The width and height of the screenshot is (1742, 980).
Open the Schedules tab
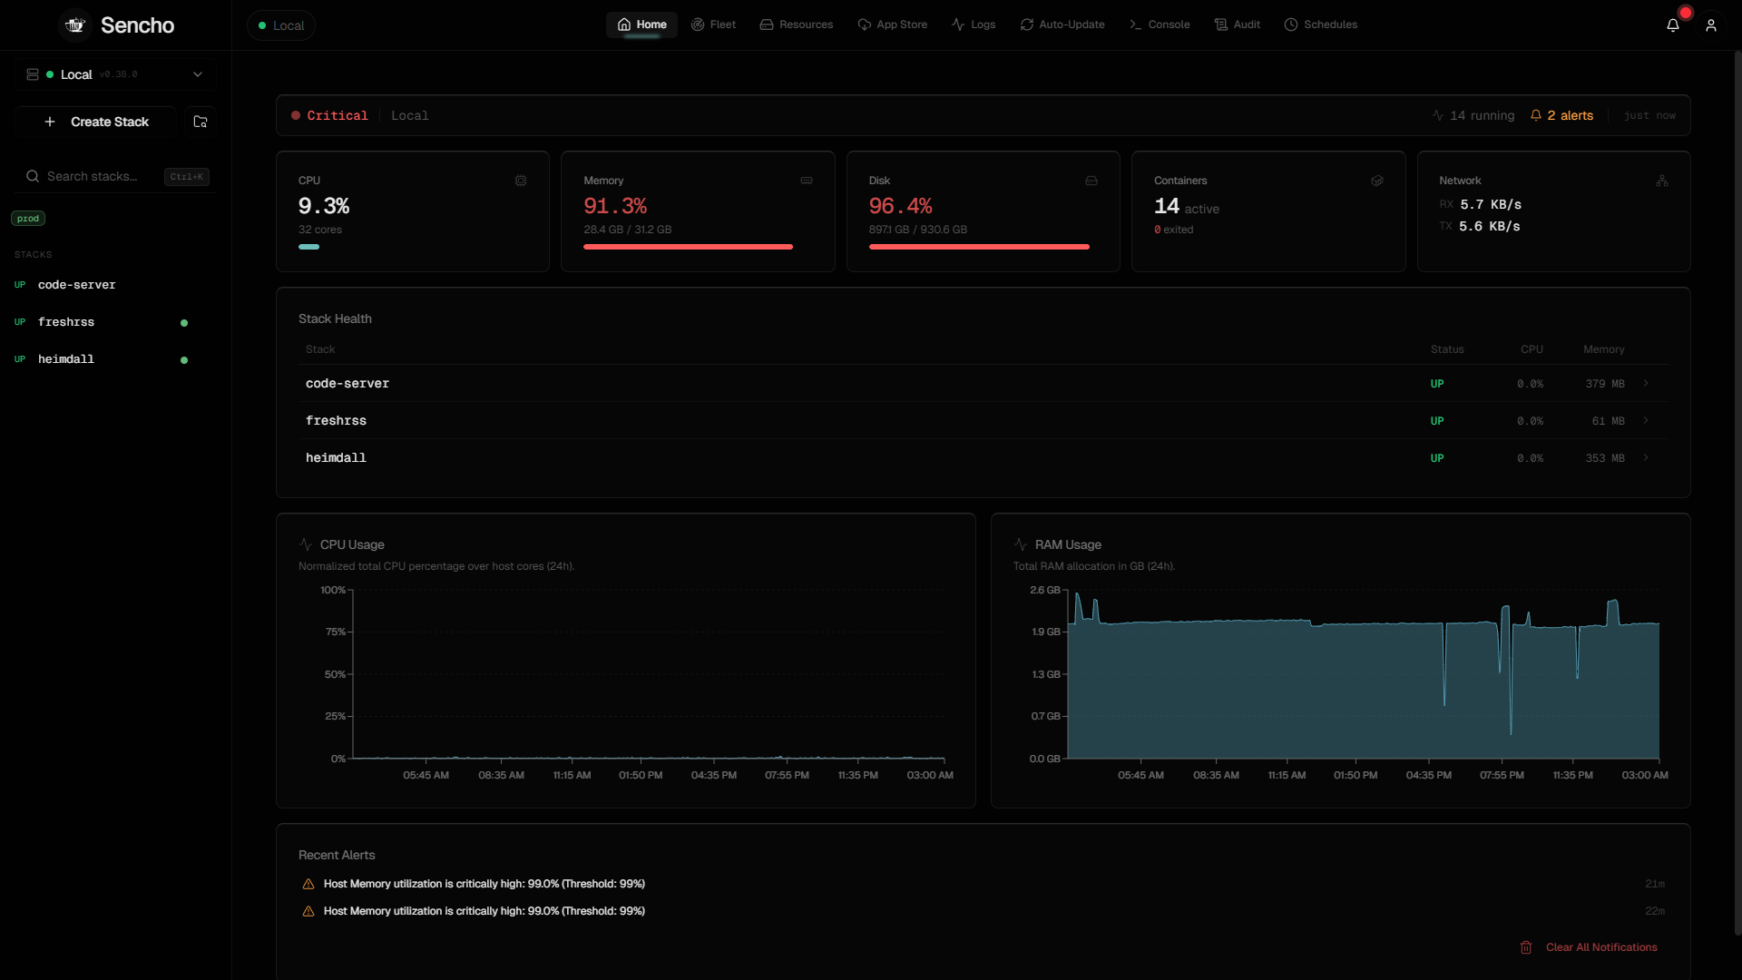[1320, 24]
